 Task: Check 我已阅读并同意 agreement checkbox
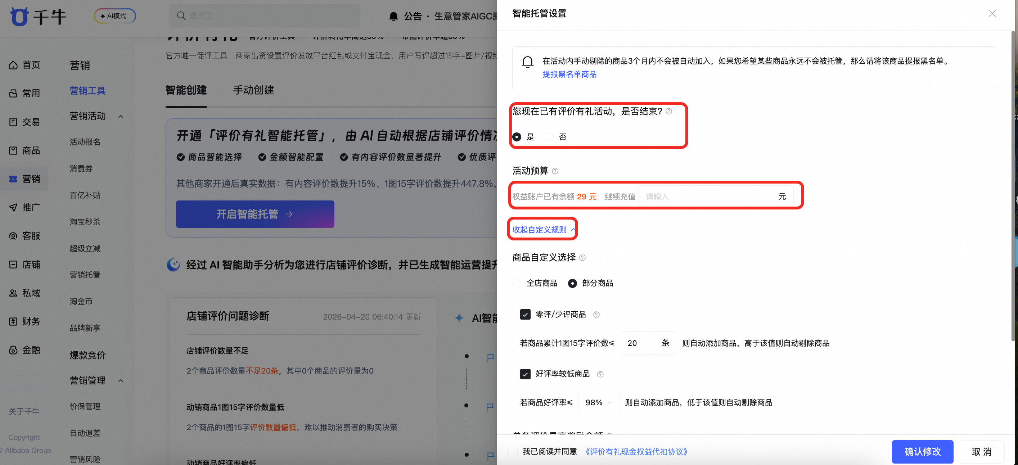click(x=513, y=452)
